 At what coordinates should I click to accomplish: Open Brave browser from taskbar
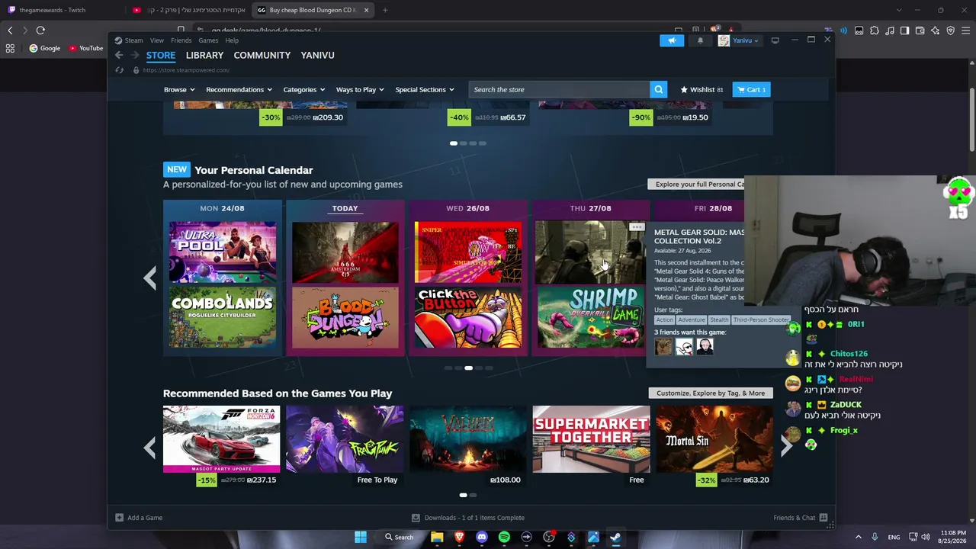[460, 537]
